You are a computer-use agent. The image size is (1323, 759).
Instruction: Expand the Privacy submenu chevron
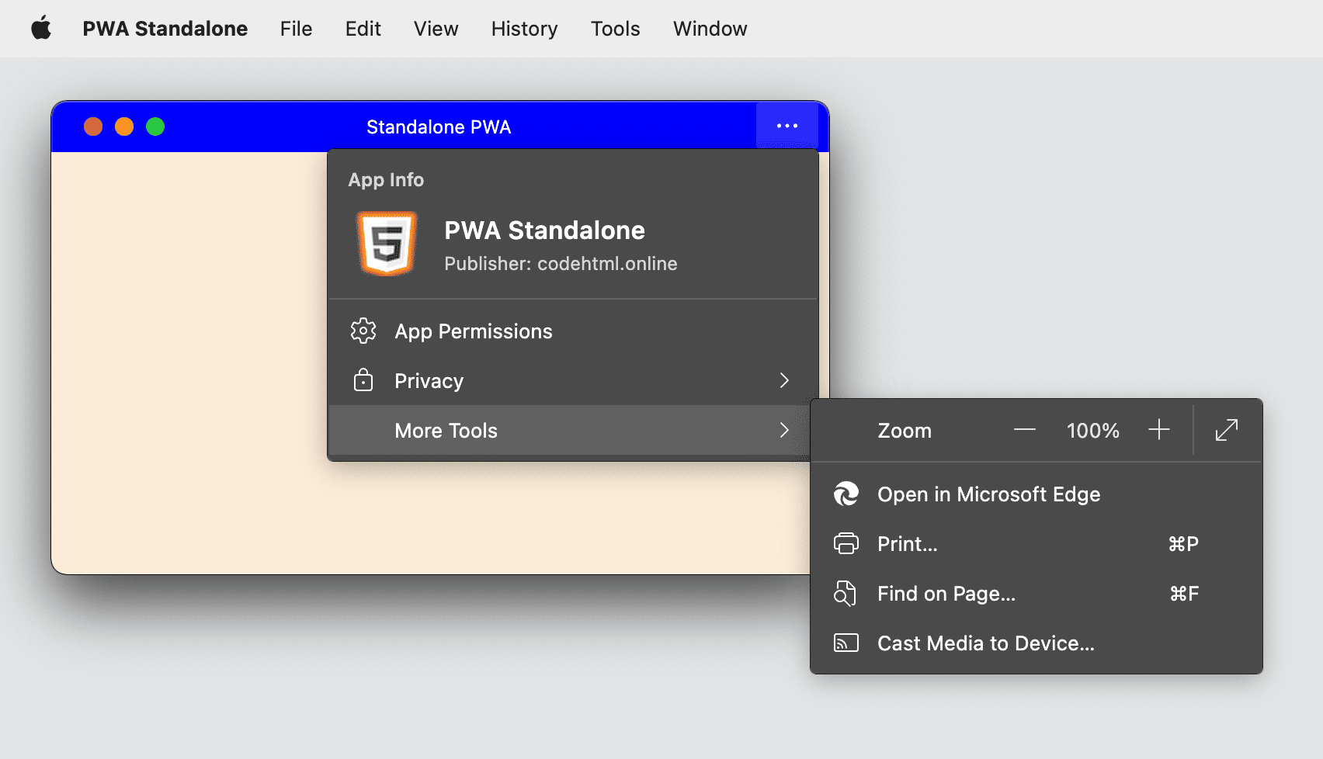pyautogui.click(x=783, y=380)
